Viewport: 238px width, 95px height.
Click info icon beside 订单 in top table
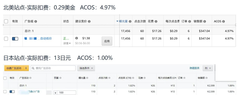pos(190,22)
